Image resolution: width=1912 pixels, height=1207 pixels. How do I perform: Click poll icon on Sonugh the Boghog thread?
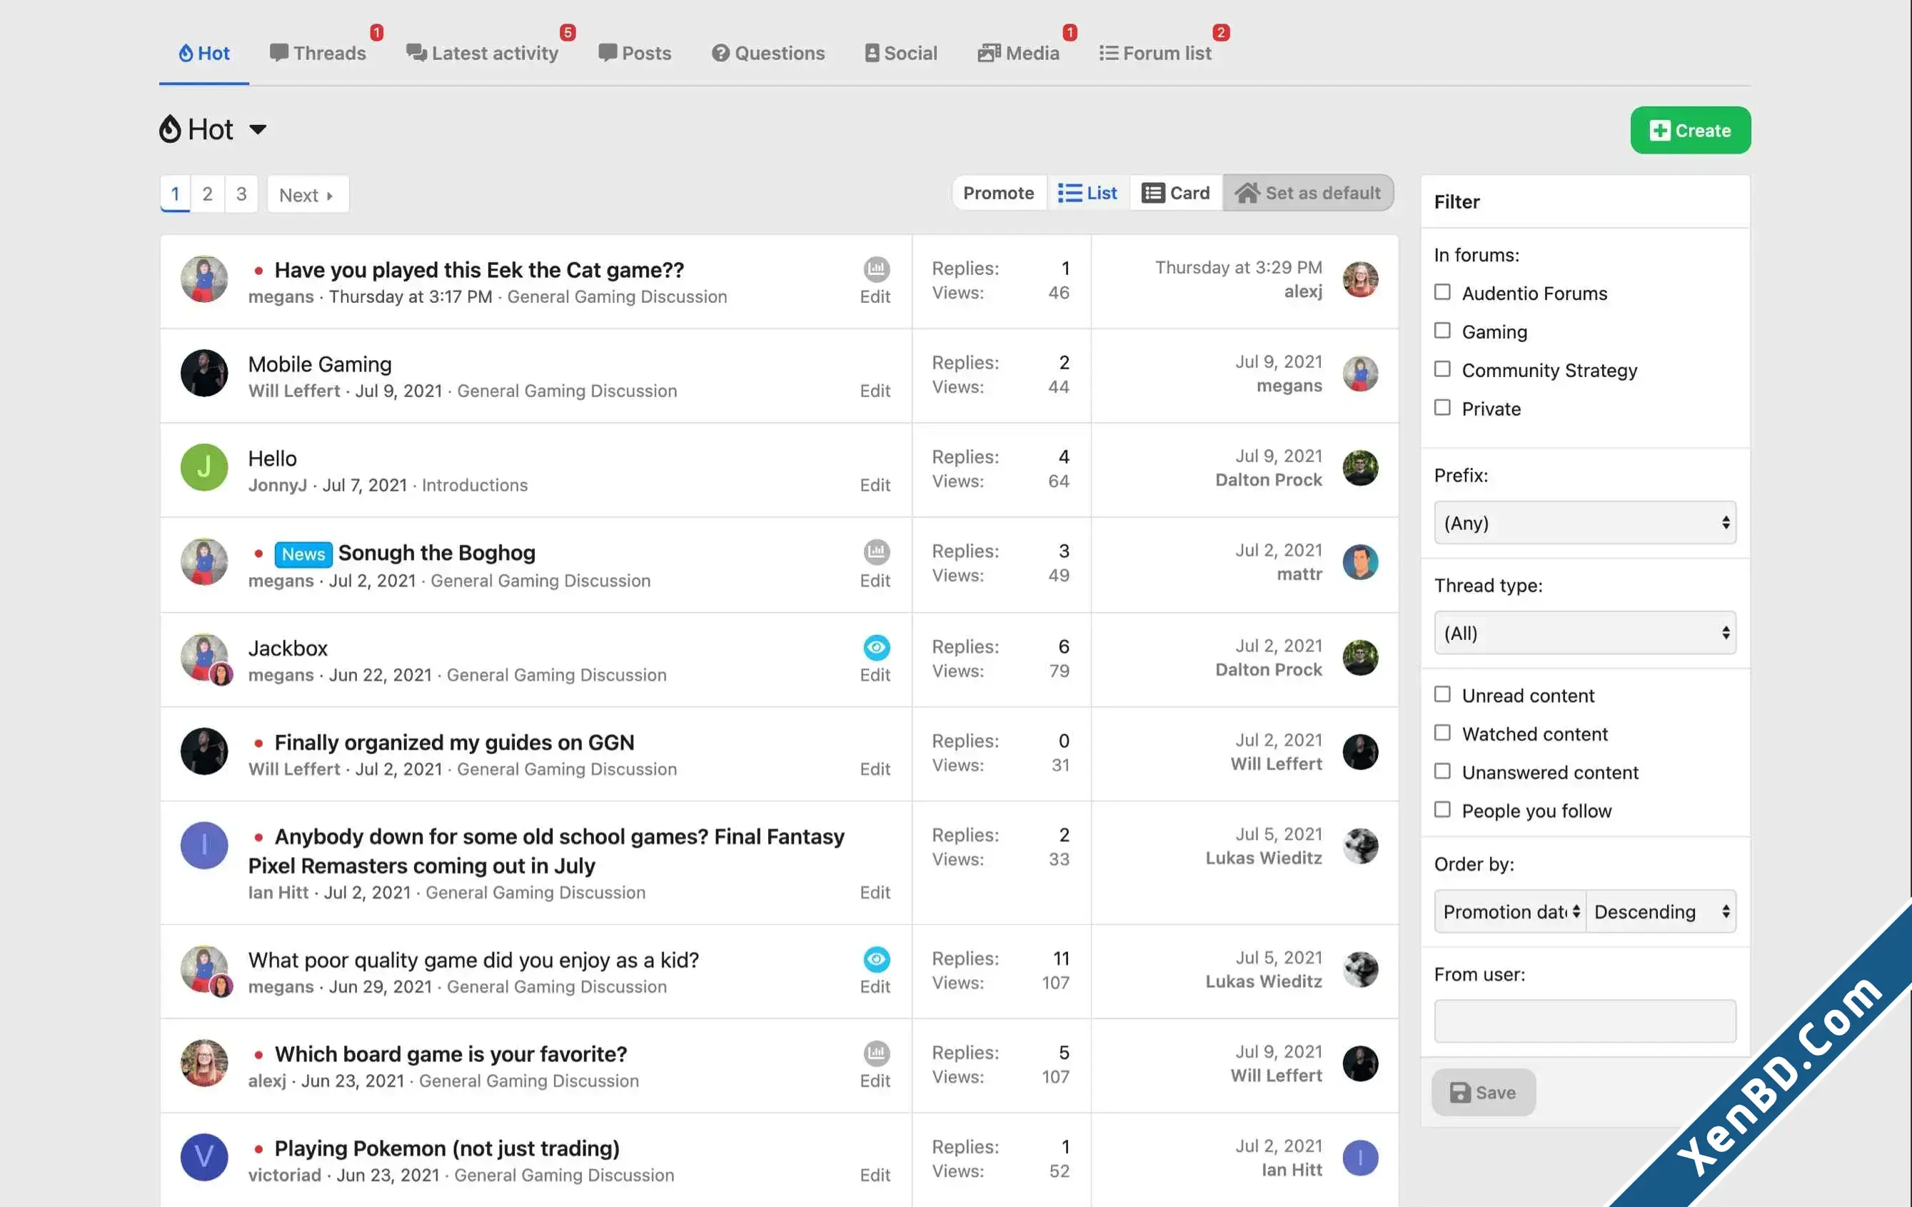[876, 552]
